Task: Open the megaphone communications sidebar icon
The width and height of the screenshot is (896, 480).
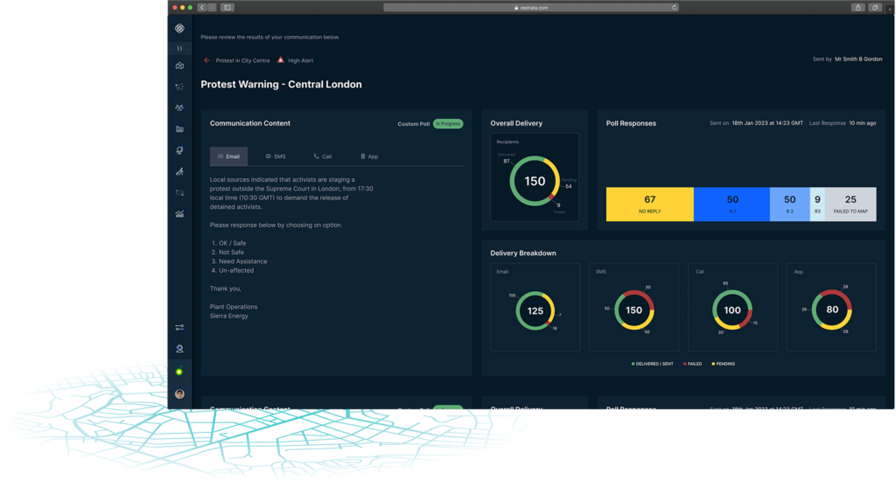Action: (x=179, y=87)
